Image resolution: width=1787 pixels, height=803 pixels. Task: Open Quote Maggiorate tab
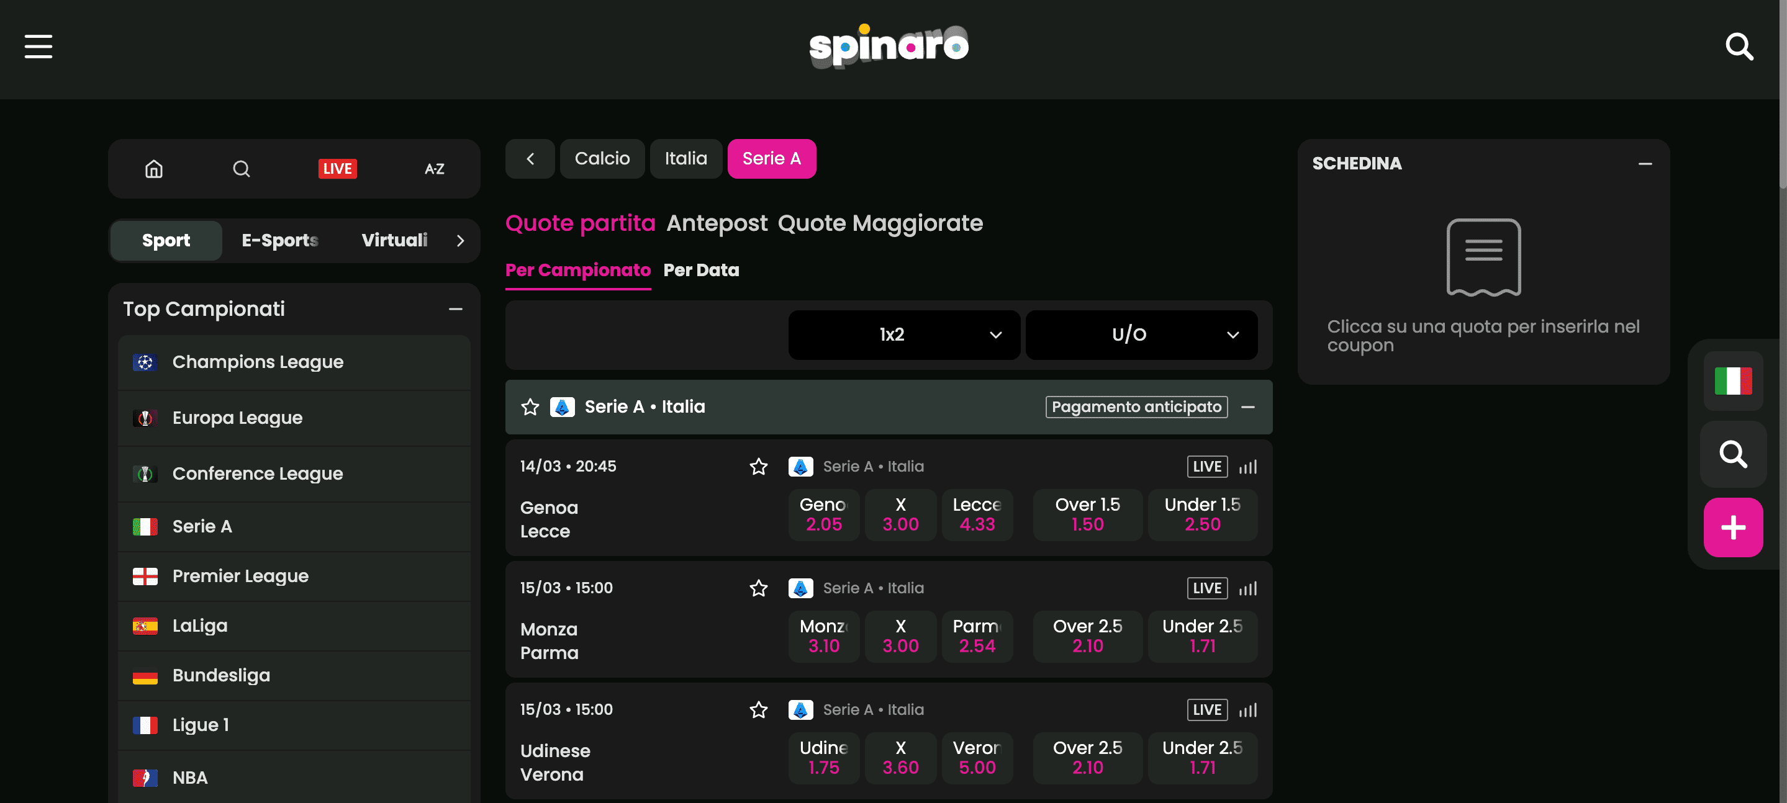point(880,223)
